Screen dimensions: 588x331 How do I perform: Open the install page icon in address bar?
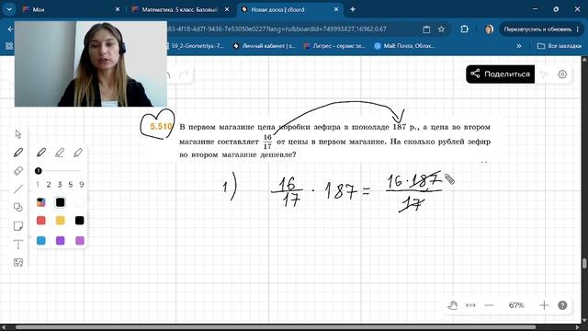pos(426,29)
